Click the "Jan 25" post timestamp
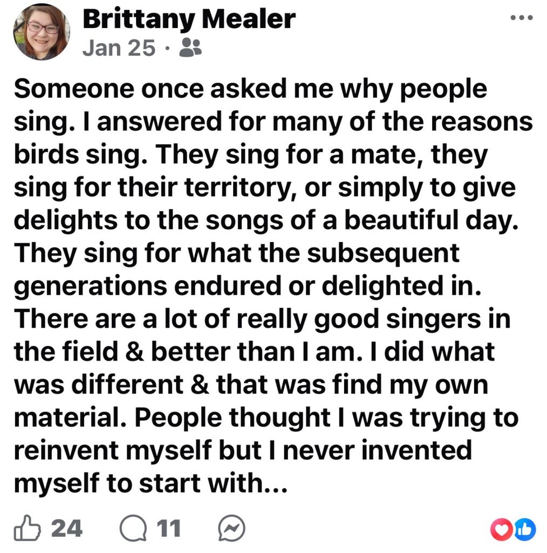The width and height of the screenshot is (547, 553). click(x=119, y=48)
